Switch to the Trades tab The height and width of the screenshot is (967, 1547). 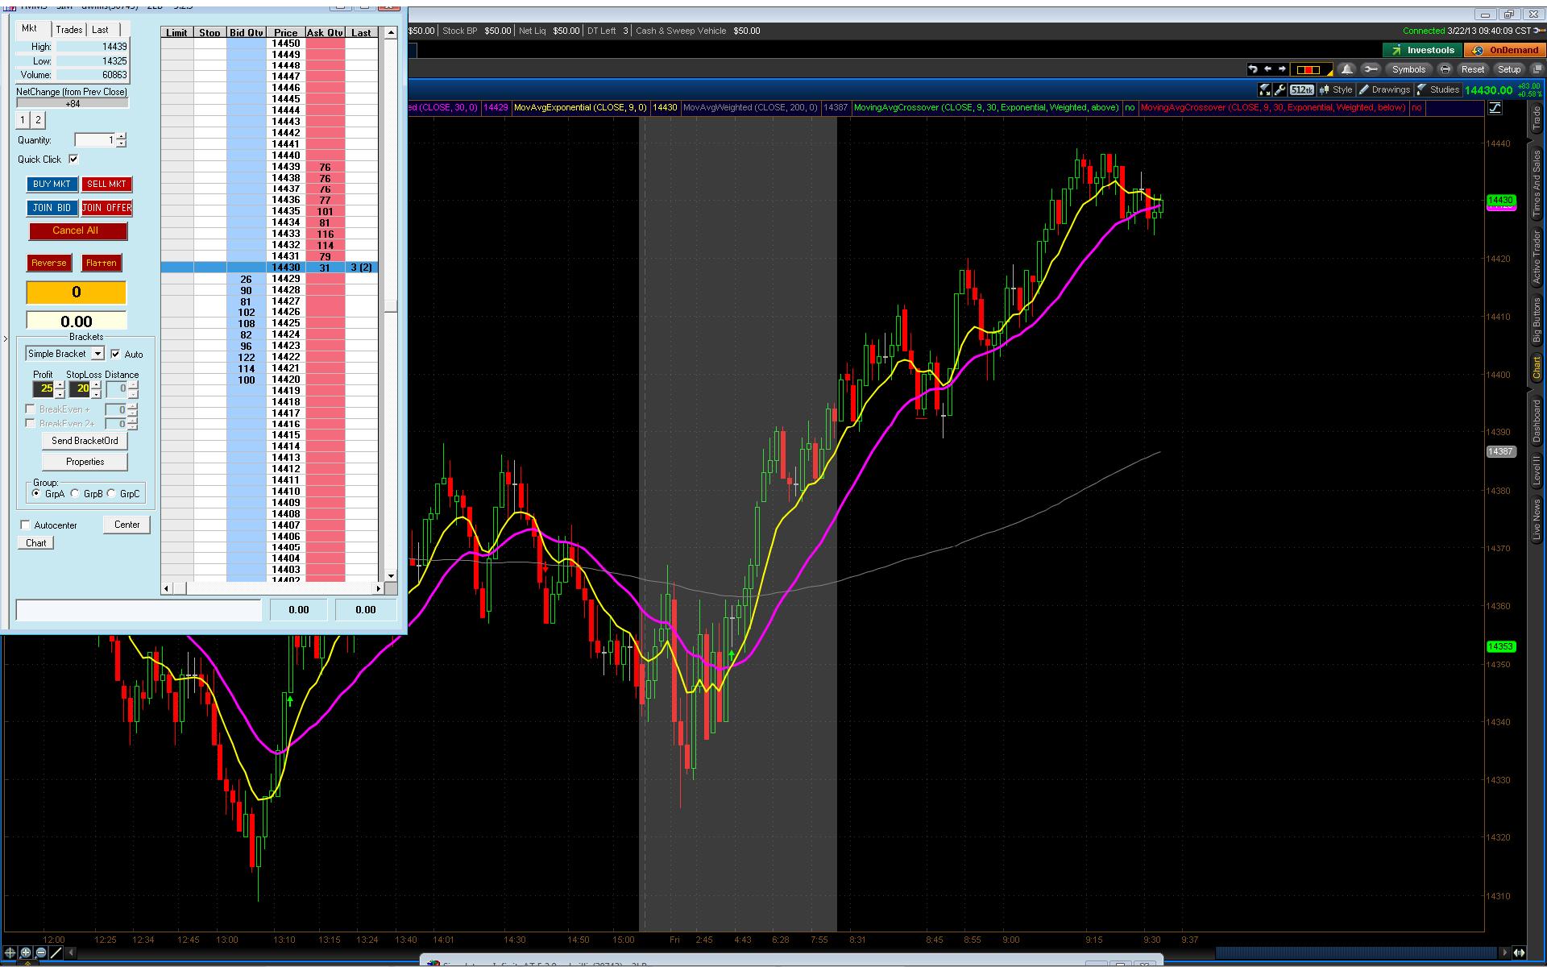click(69, 30)
